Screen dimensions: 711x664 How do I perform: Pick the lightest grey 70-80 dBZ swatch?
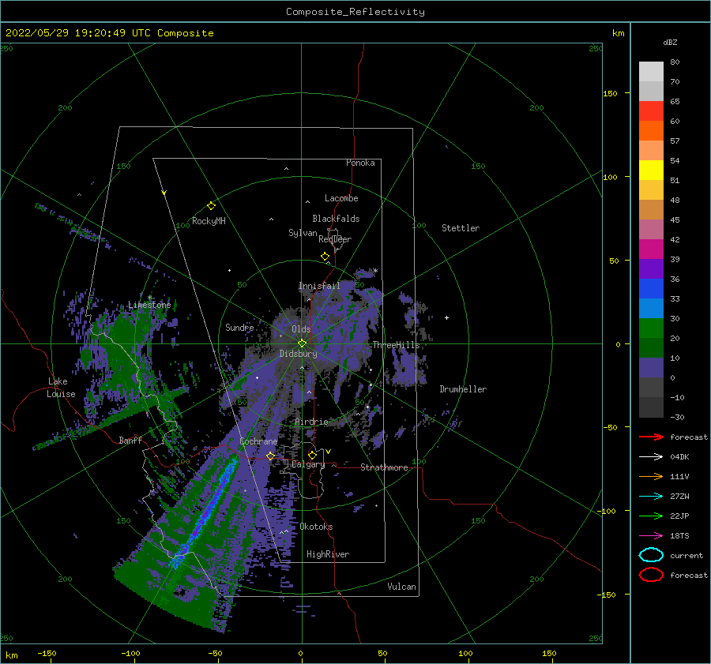(651, 72)
